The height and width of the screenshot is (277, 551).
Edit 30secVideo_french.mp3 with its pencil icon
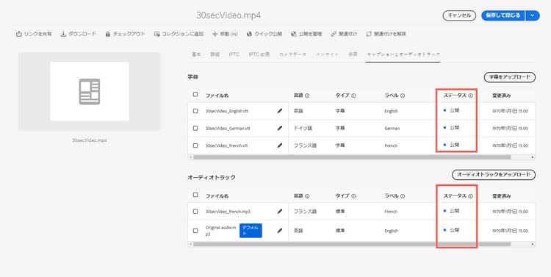click(x=280, y=212)
